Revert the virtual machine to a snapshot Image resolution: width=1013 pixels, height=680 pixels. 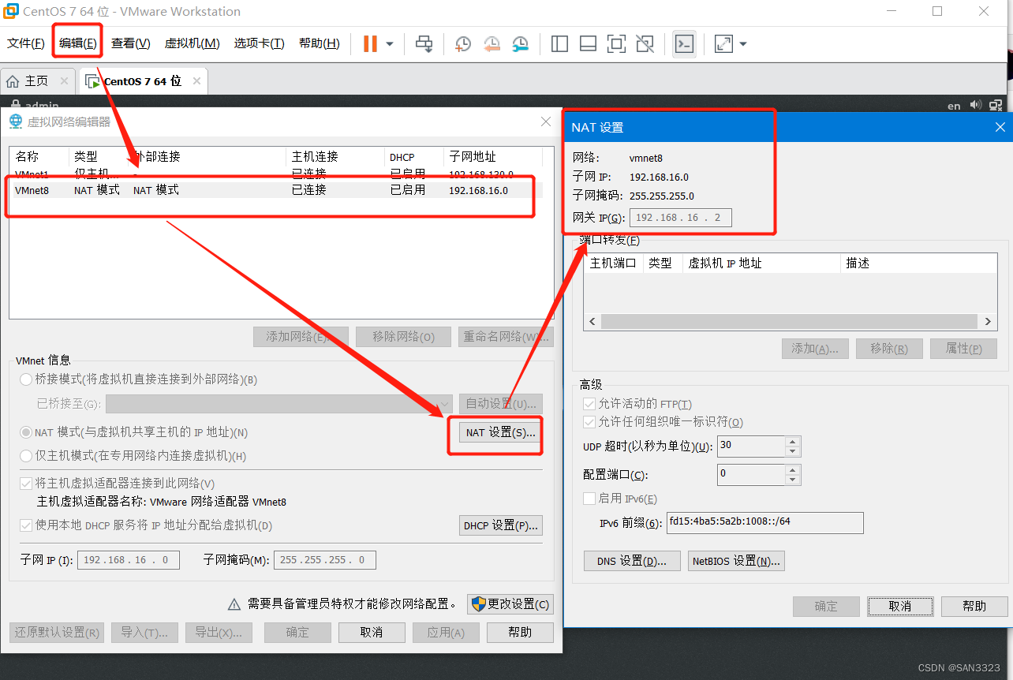492,44
